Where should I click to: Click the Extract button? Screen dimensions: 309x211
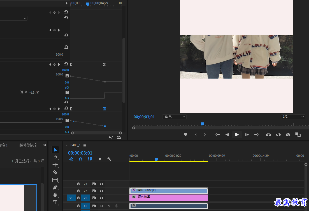coord(278,135)
